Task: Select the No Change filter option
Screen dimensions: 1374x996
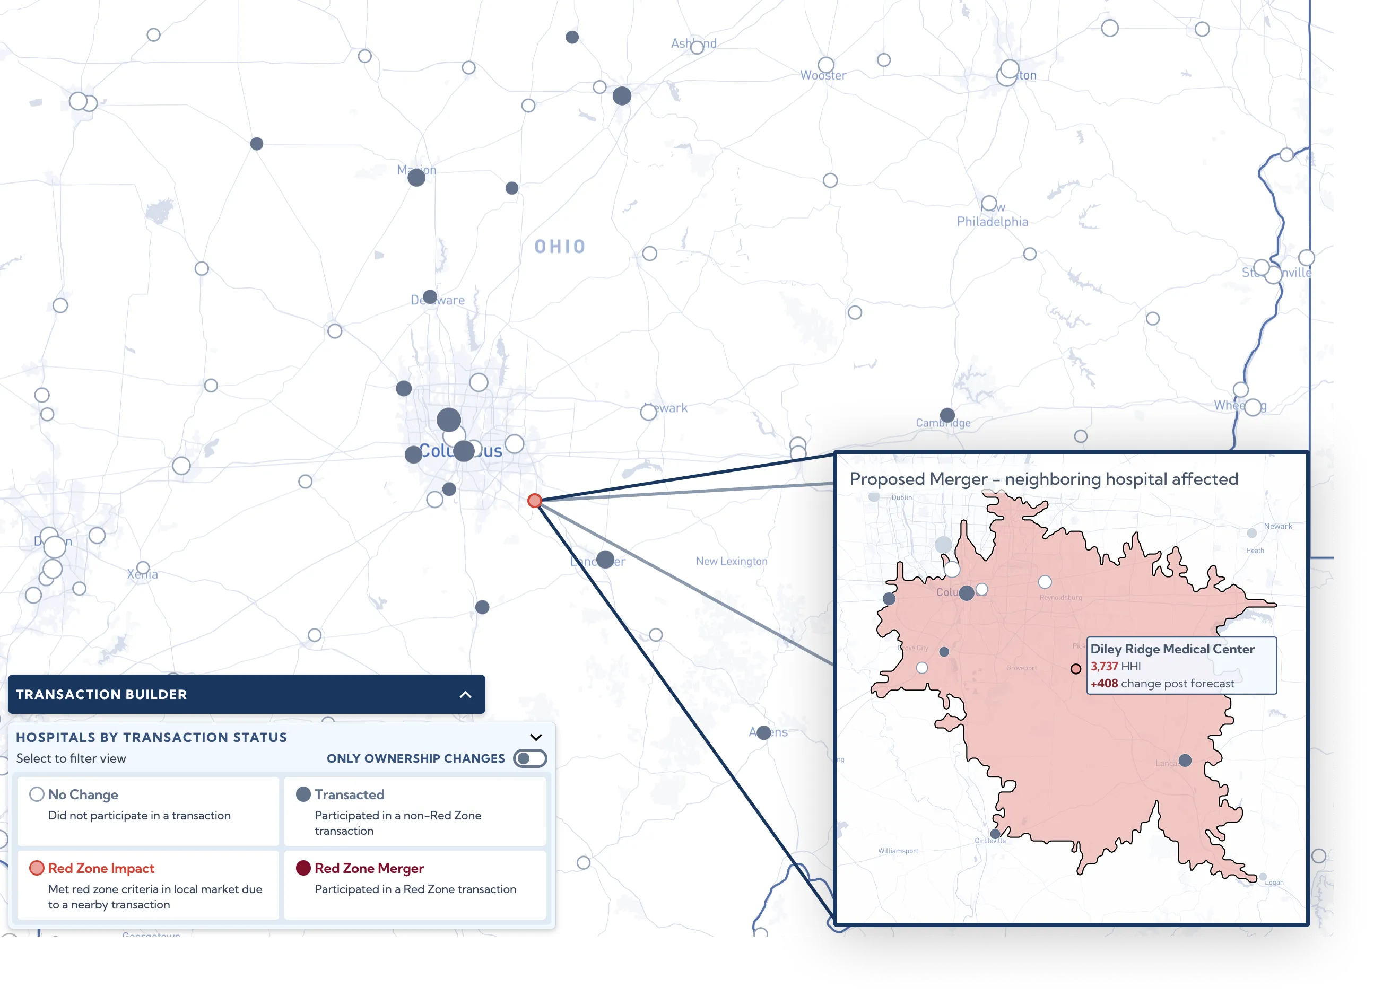Action: pos(148,811)
